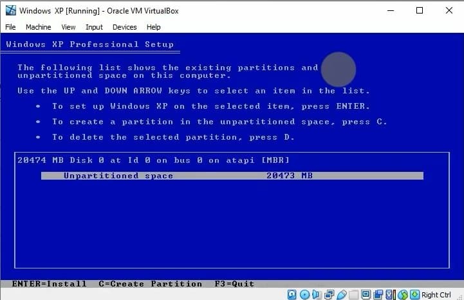Click the F3=Quit status text
Image resolution: width=464 pixels, height=300 pixels.
(x=234, y=284)
